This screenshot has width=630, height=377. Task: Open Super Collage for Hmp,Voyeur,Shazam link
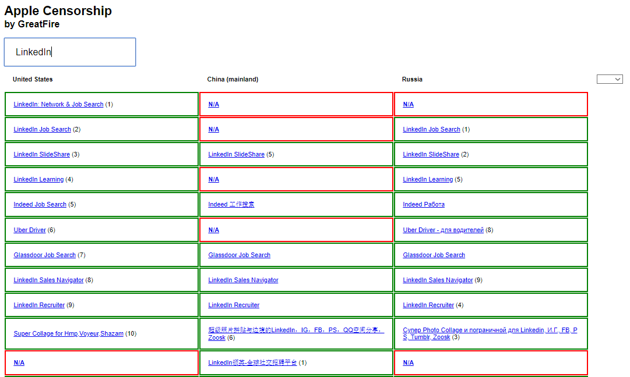coord(68,333)
